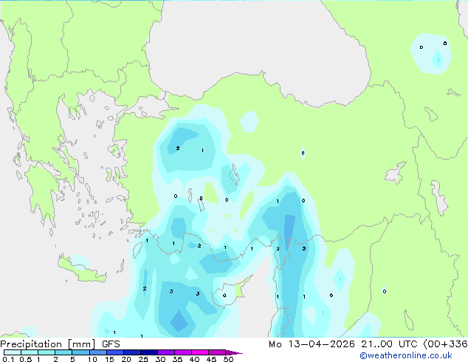468x362 pixels.
Task: Click the 'Precipitation [mm] GFS' title
Action: pos(60,344)
